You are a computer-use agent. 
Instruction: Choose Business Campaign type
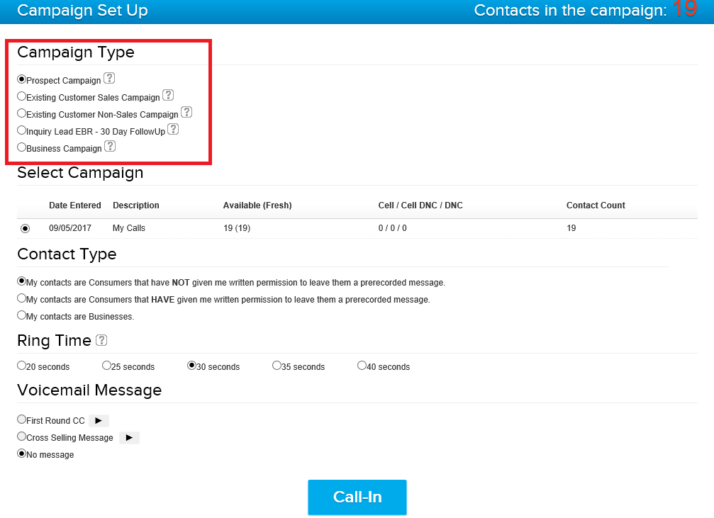21,147
